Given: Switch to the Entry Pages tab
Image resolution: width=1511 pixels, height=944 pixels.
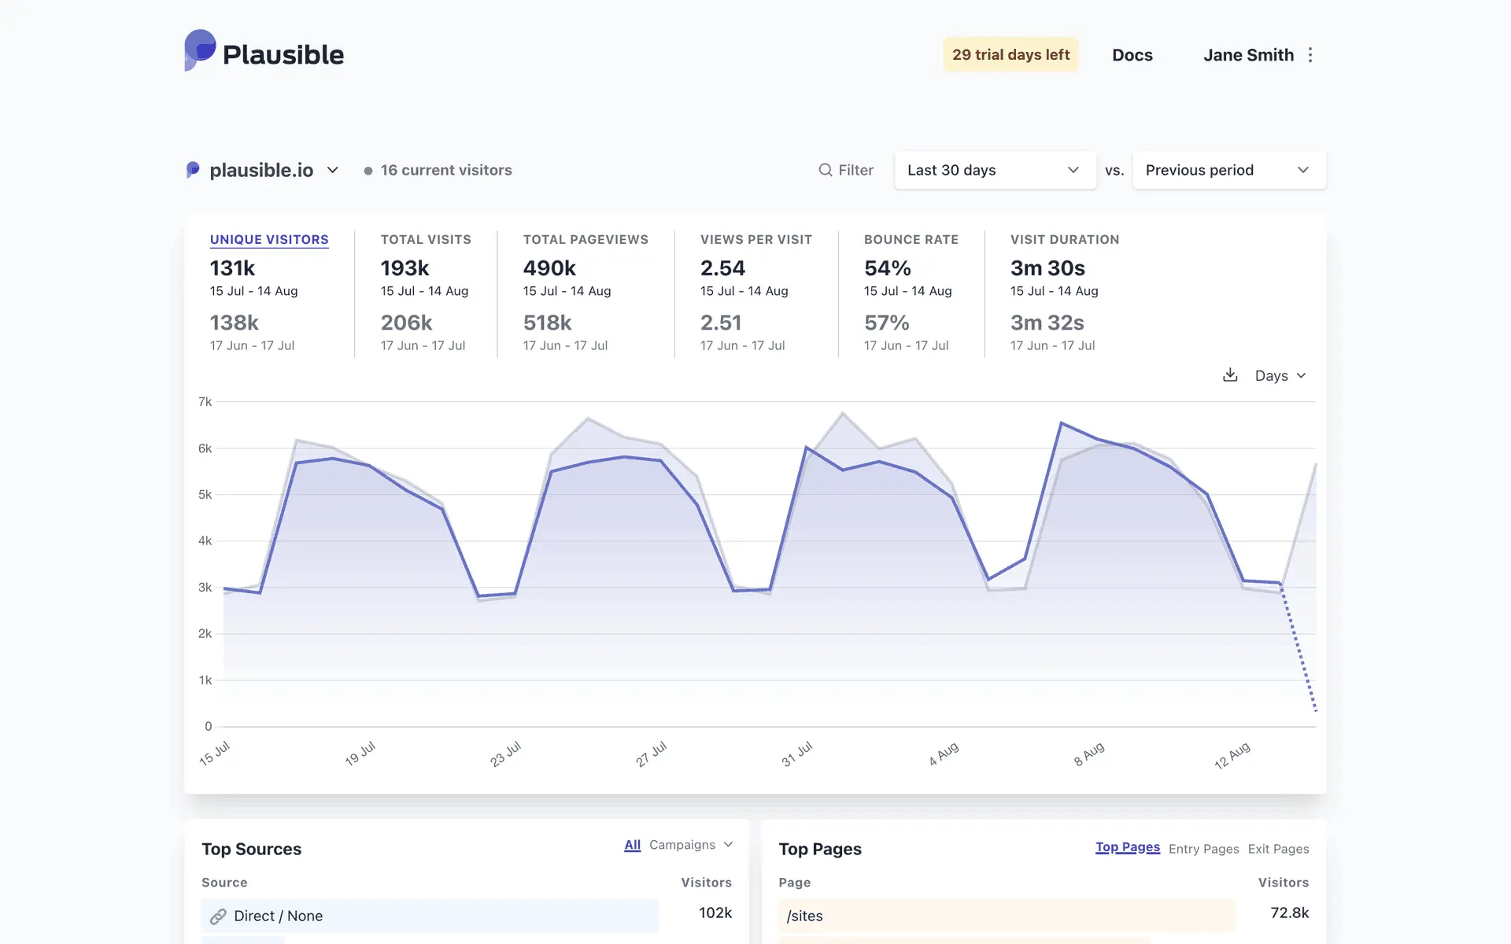Looking at the screenshot, I should (x=1203, y=849).
